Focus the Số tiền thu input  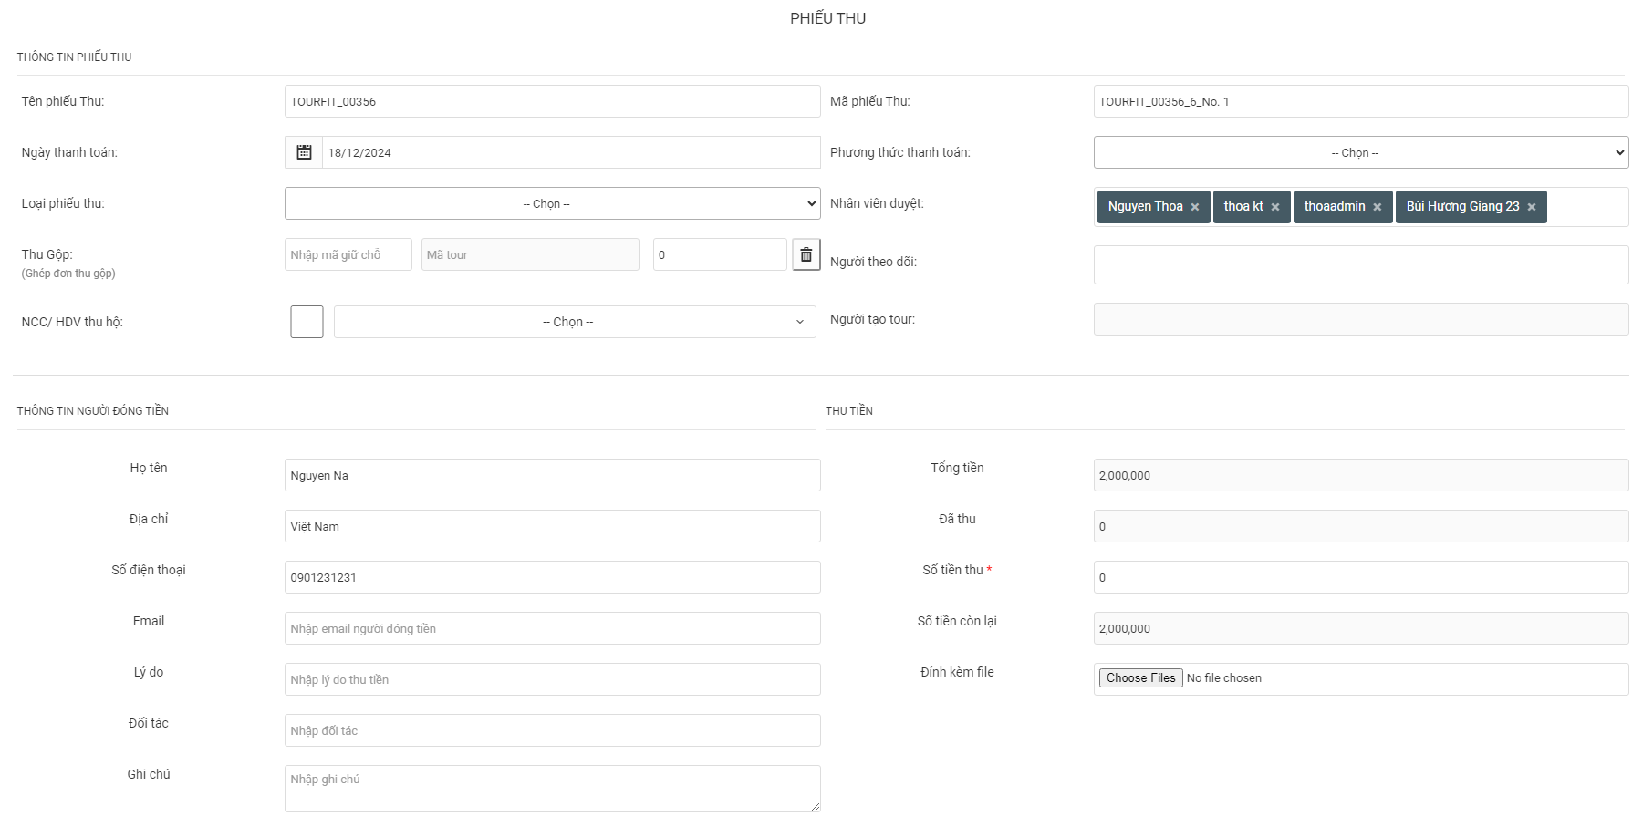pos(1360,577)
